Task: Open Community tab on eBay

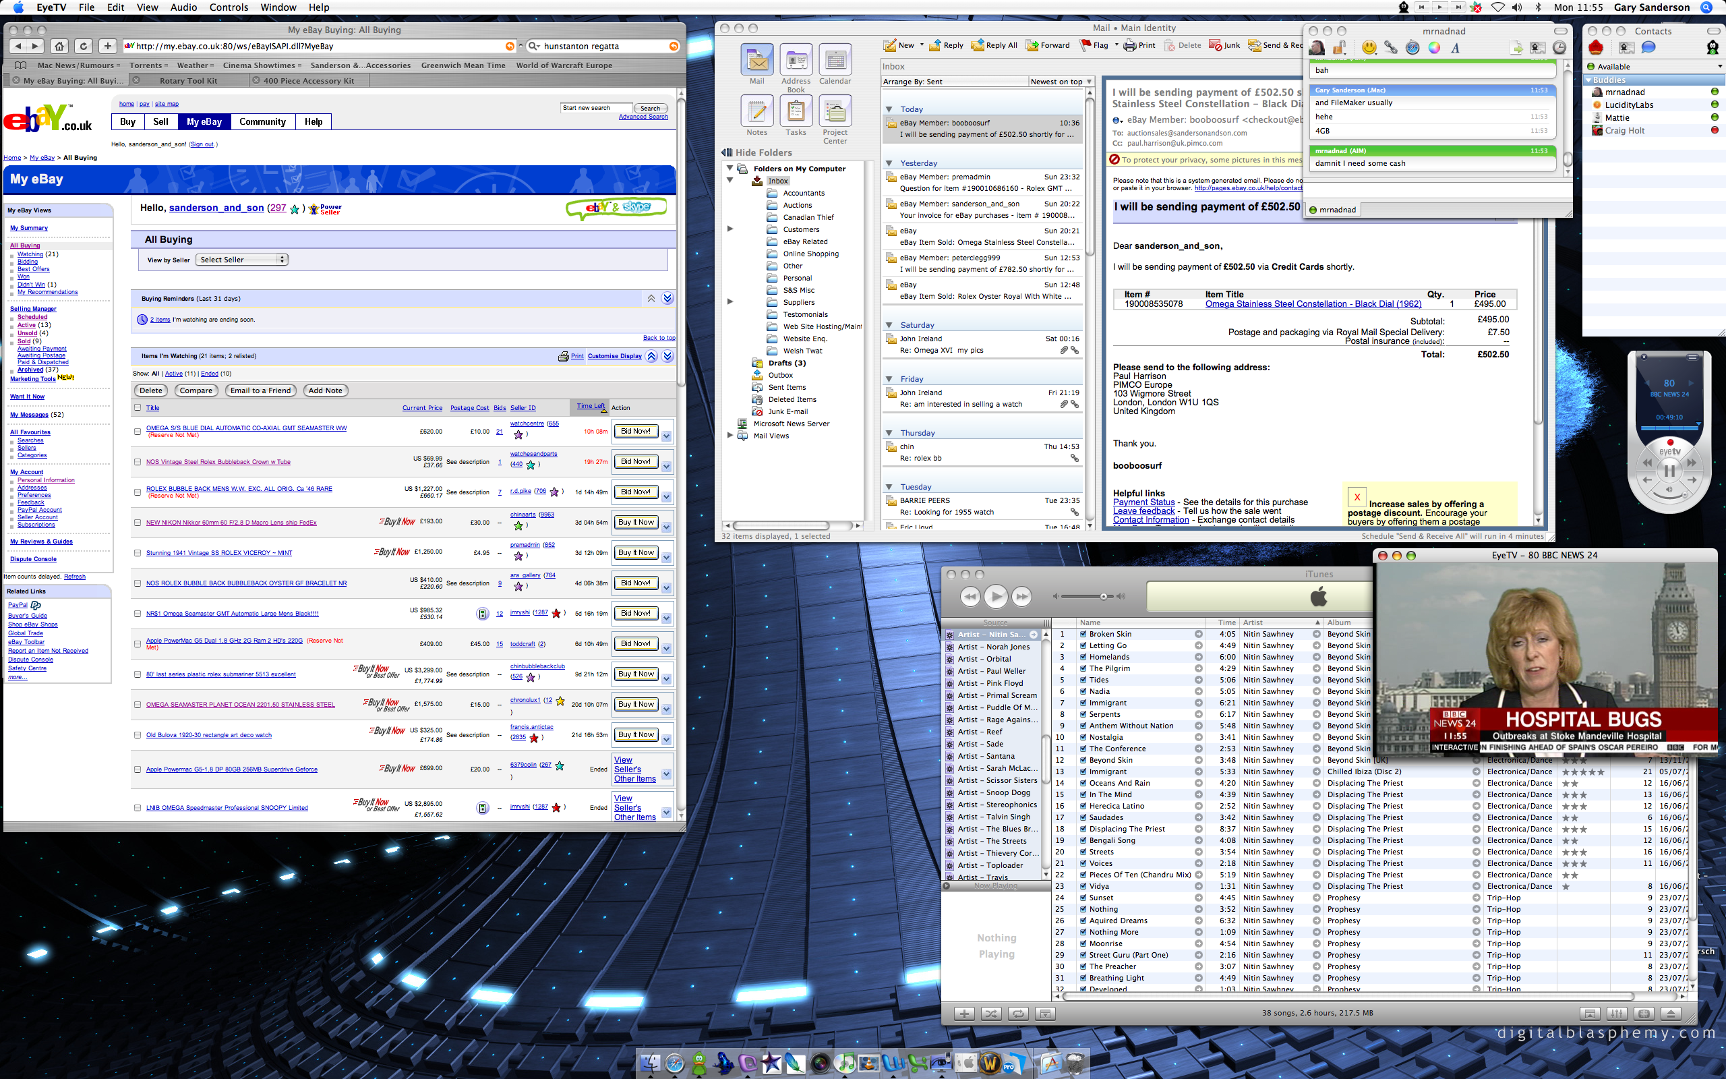Action: (262, 122)
